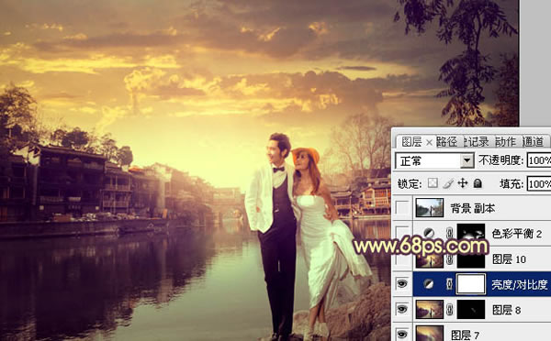Viewport: 551px width, 341px height.
Task: Hide the 图层 8 layer
Action: pyautogui.click(x=402, y=310)
